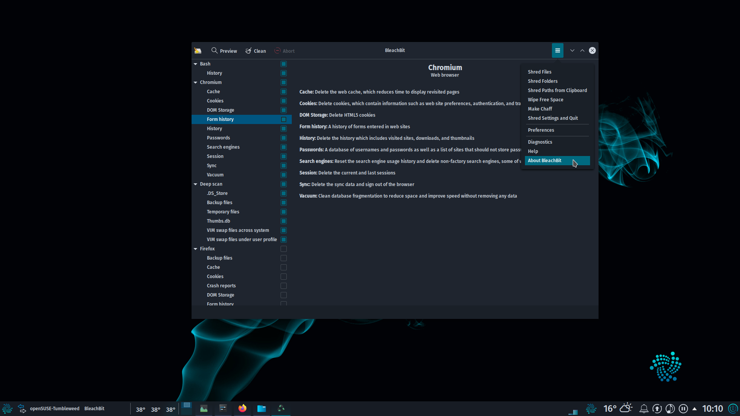Click the clock showing 10:10
The image size is (740, 416).
pos(712,409)
